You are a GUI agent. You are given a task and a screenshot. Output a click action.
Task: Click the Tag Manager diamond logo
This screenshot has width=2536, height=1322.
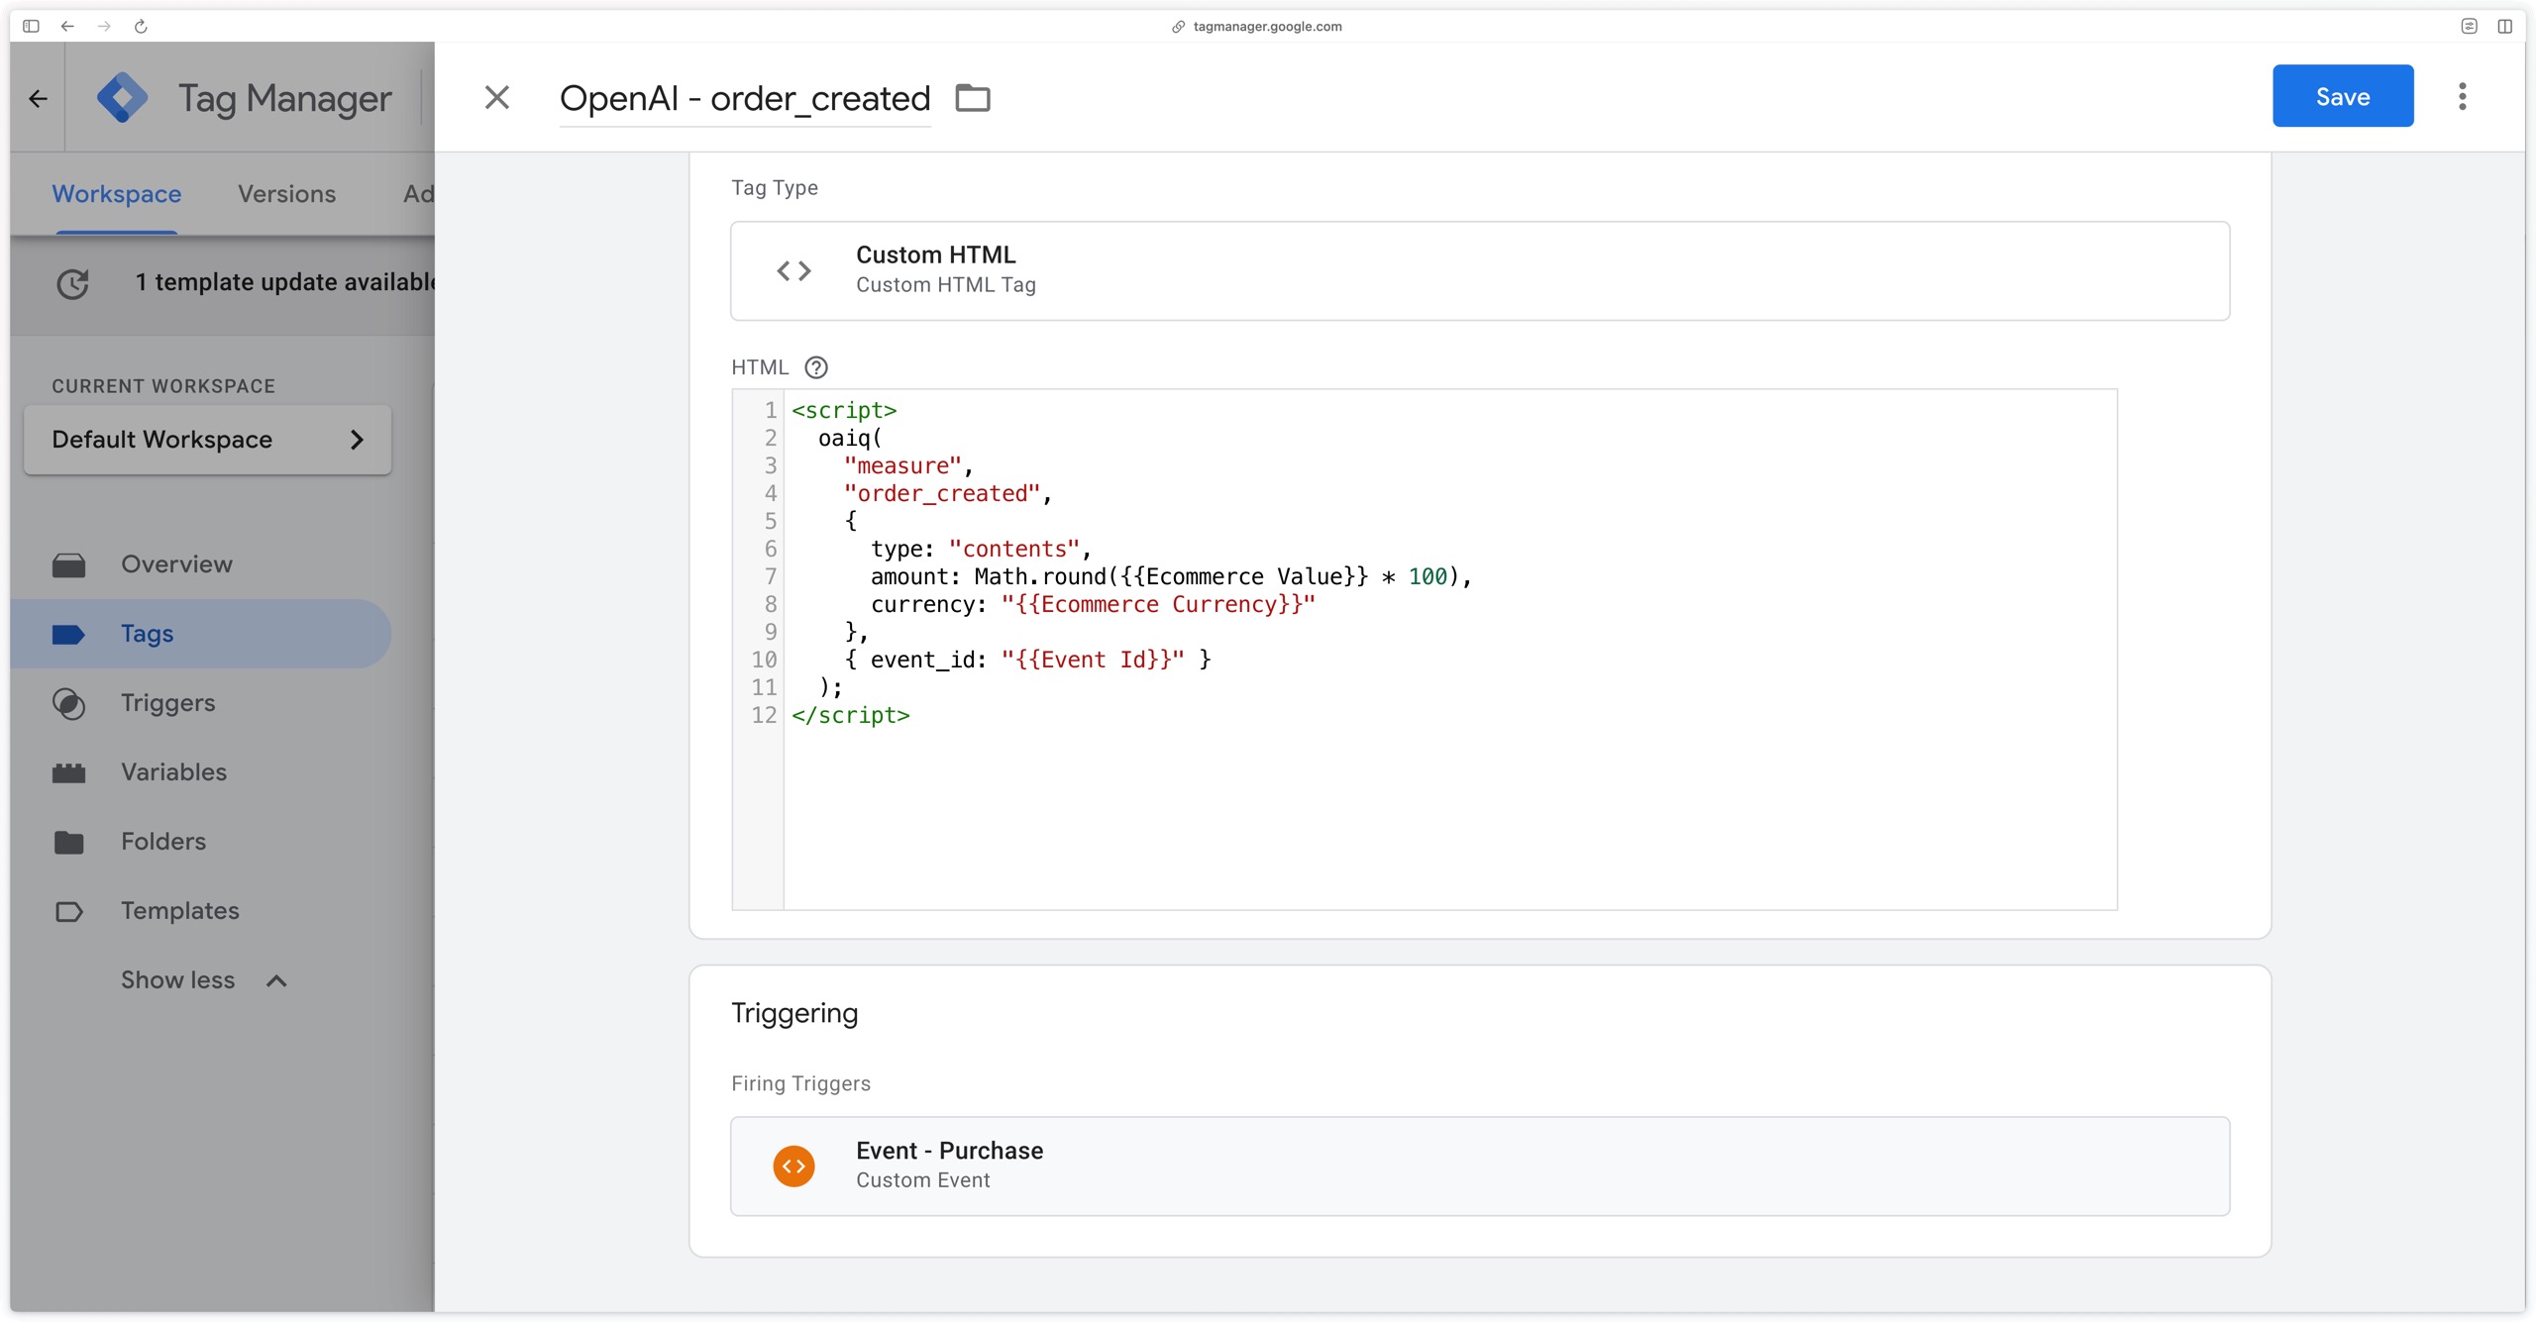tap(122, 98)
